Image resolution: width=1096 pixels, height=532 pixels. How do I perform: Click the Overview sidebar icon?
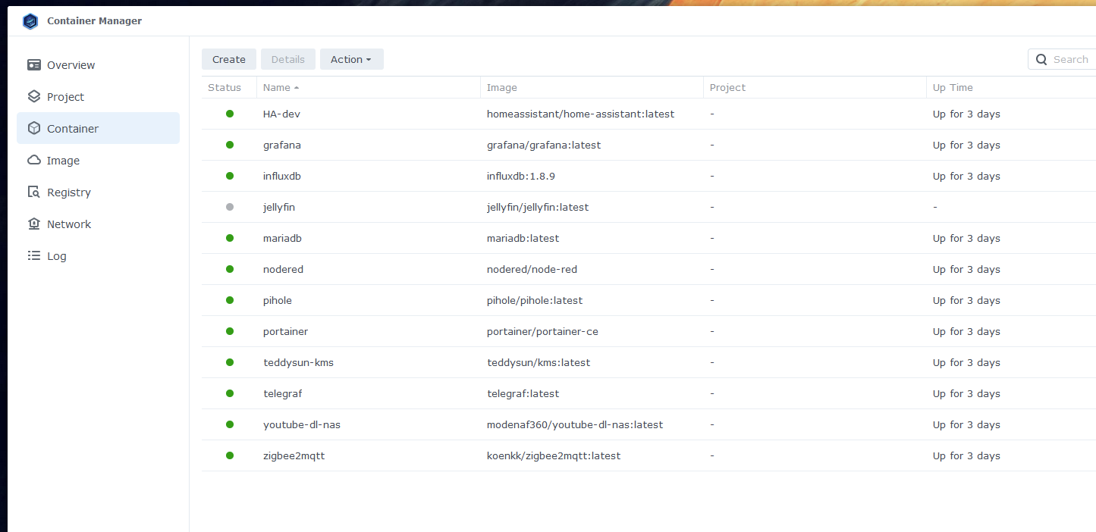coord(33,65)
